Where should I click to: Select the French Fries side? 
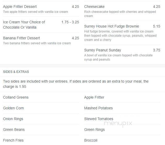pyautogui.click(x=41, y=140)
